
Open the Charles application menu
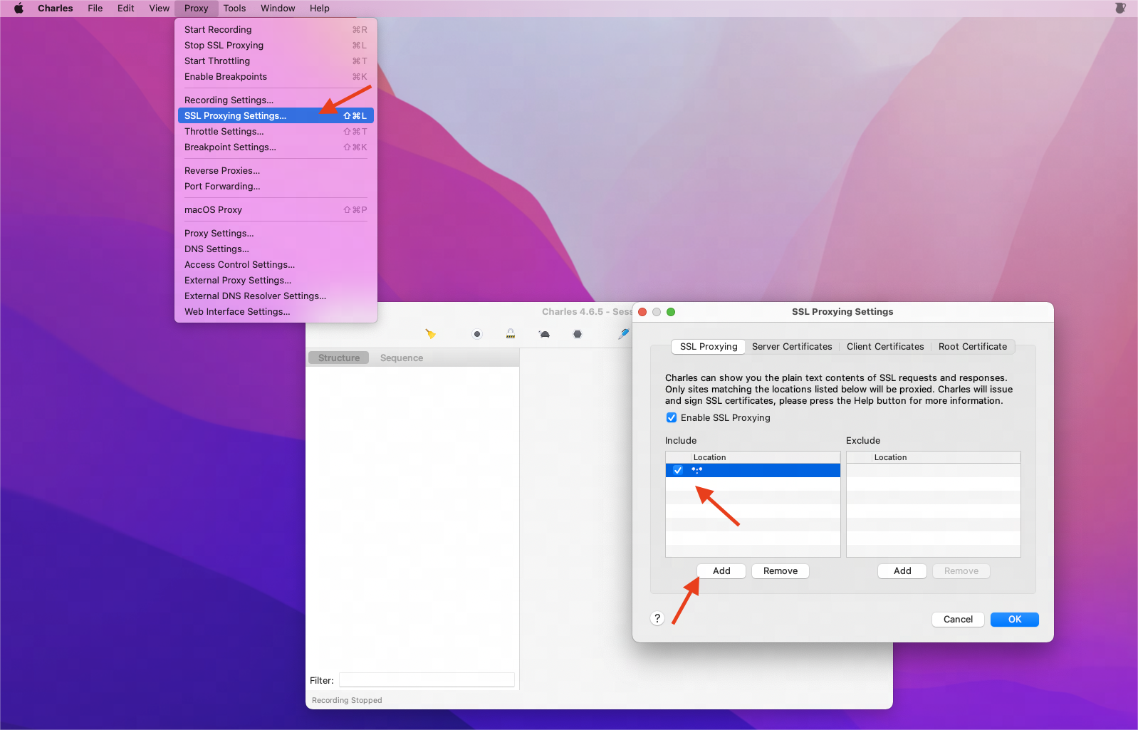tap(55, 9)
